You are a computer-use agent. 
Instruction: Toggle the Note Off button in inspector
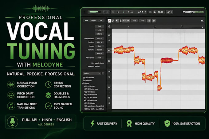(99, 53)
